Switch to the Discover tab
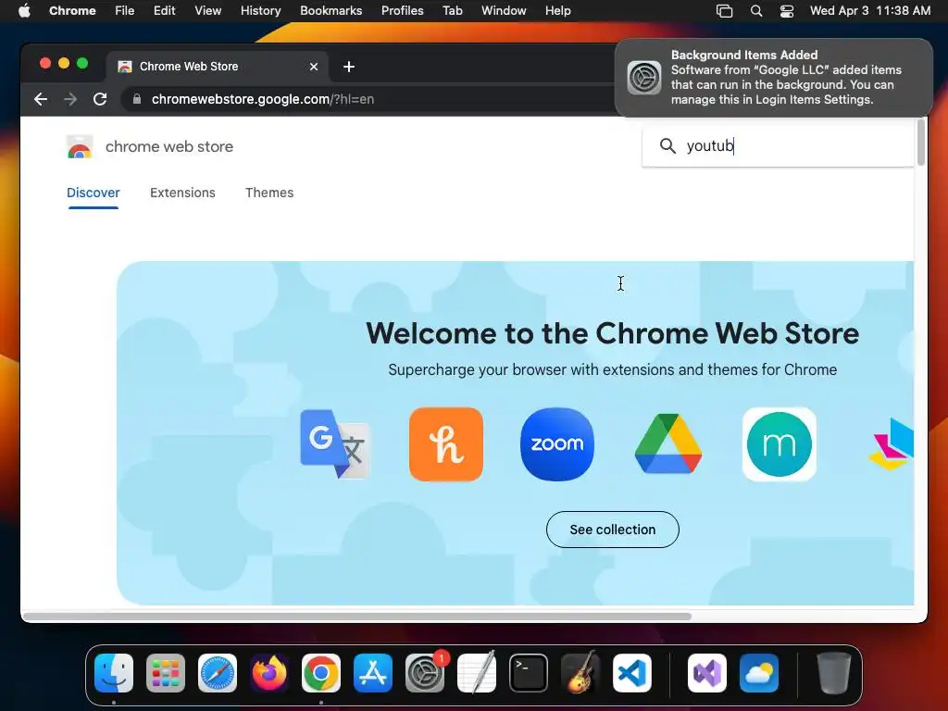948x711 pixels. (x=94, y=193)
